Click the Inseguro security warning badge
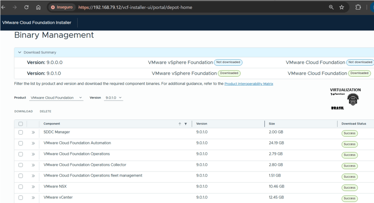The width and height of the screenshot is (374, 203). click(x=62, y=7)
